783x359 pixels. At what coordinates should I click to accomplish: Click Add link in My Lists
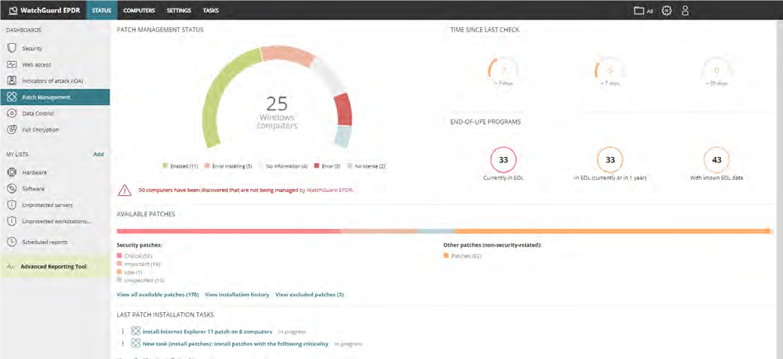pyautogui.click(x=98, y=154)
